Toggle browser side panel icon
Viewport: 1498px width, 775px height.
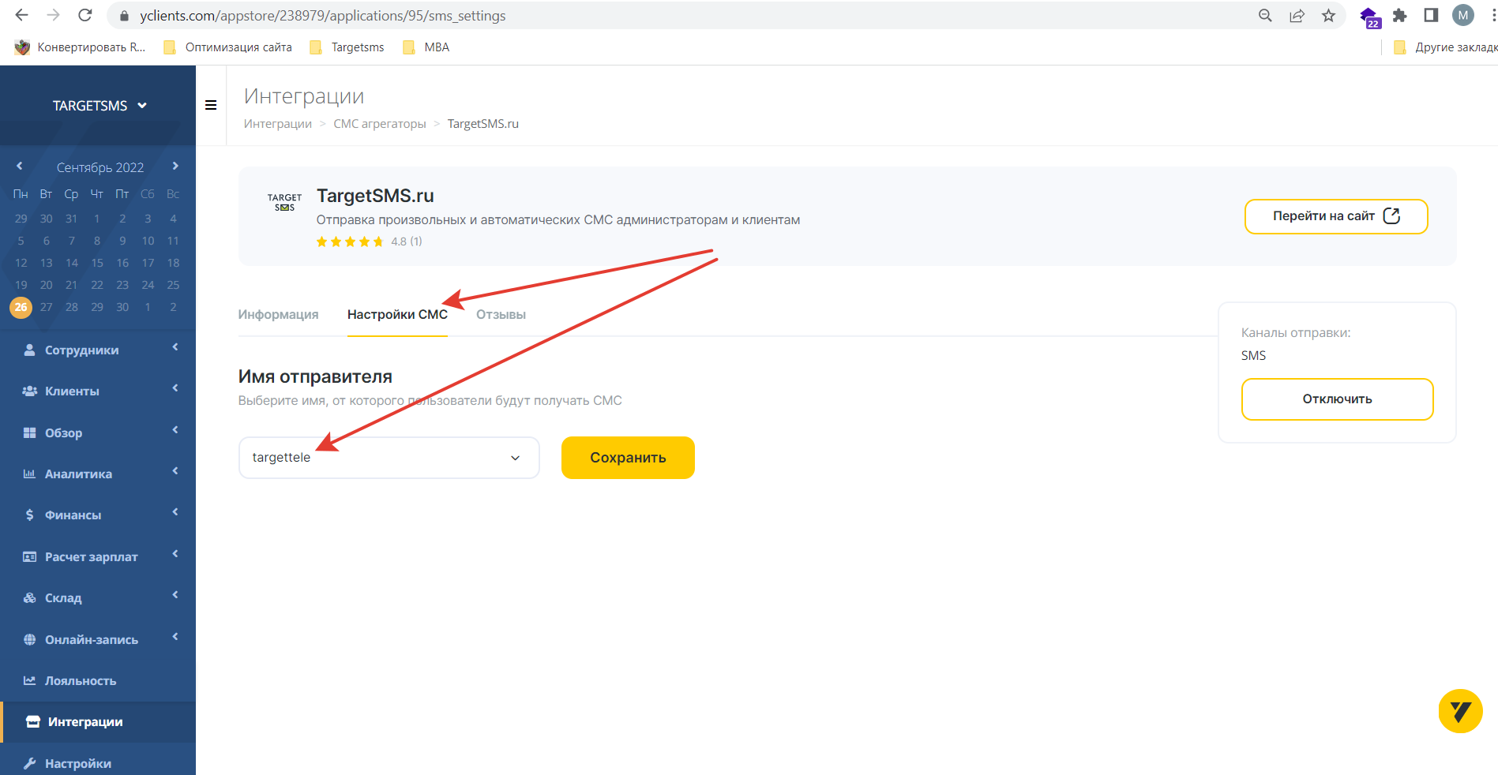(1431, 15)
